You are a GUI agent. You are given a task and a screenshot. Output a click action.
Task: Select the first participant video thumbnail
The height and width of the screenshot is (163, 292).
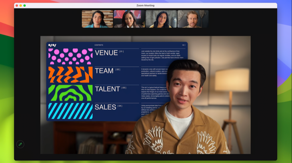[97, 19]
